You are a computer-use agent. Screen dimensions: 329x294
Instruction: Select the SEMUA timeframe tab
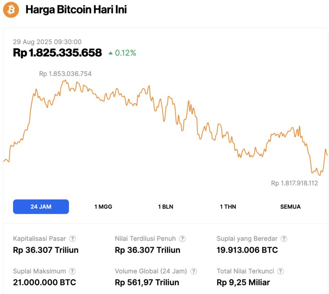point(290,207)
